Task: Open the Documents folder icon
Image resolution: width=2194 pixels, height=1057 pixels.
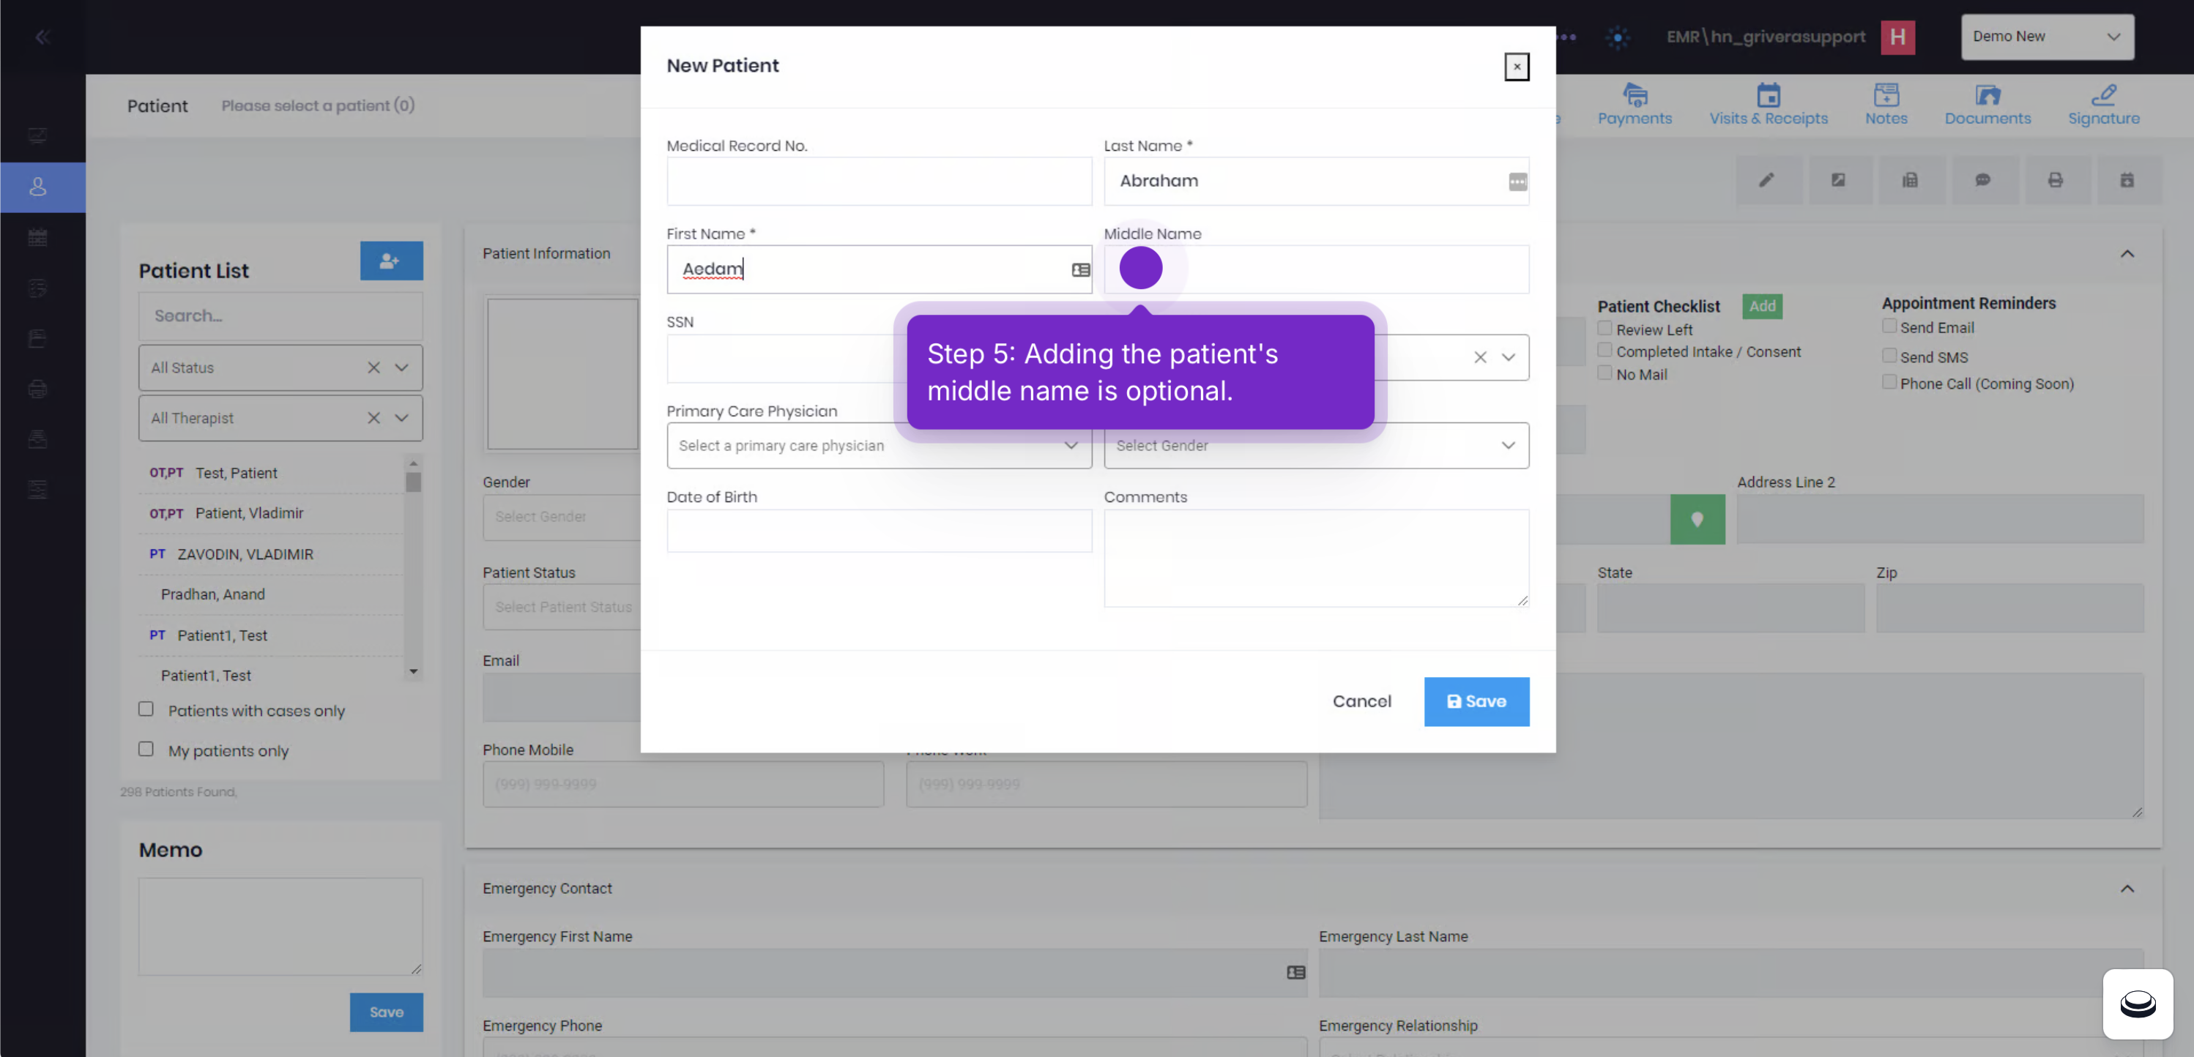Action: tap(1987, 94)
